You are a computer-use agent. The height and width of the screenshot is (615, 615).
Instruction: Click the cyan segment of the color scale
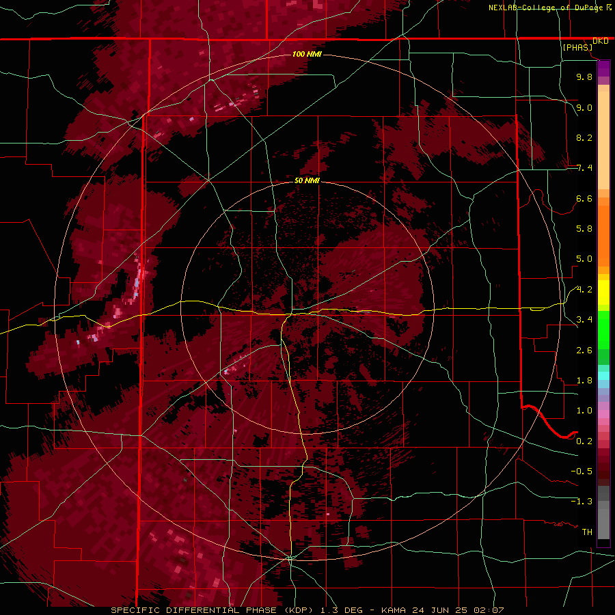pyautogui.click(x=603, y=376)
